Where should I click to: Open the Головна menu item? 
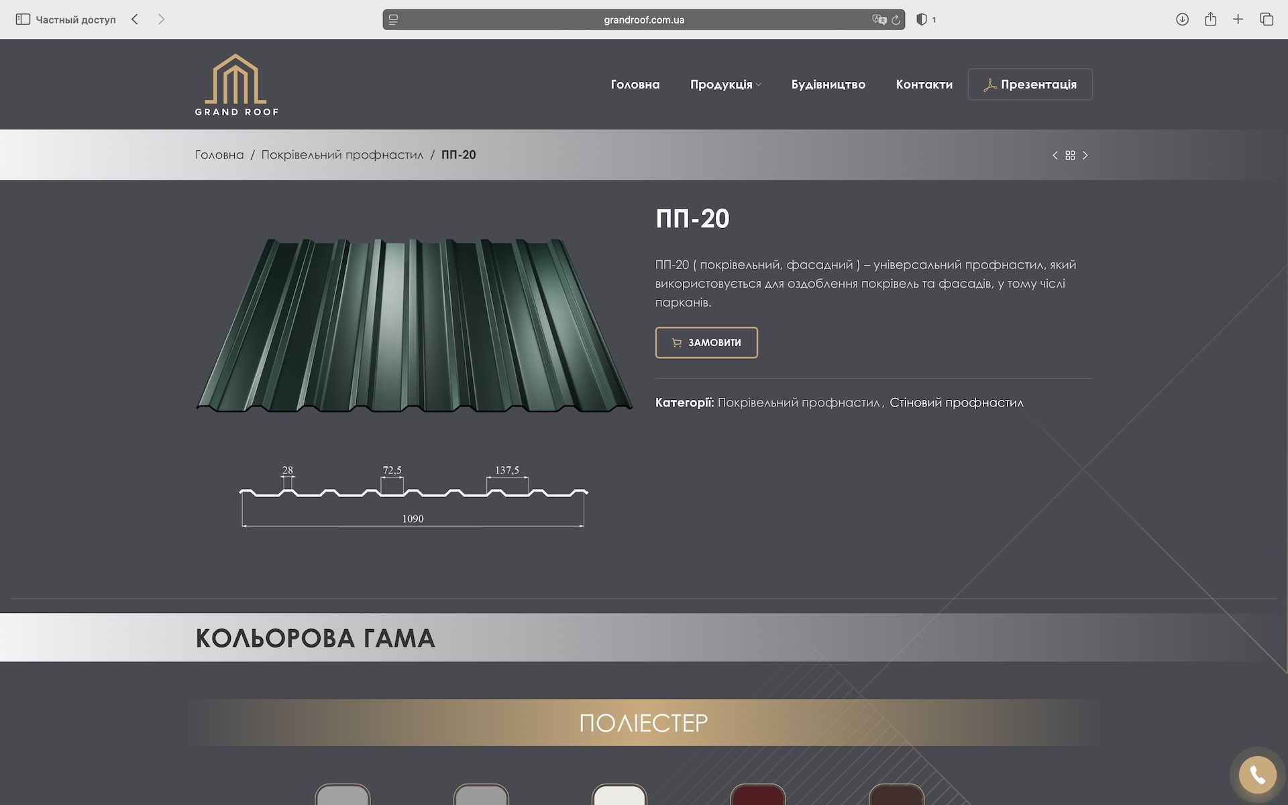(635, 85)
